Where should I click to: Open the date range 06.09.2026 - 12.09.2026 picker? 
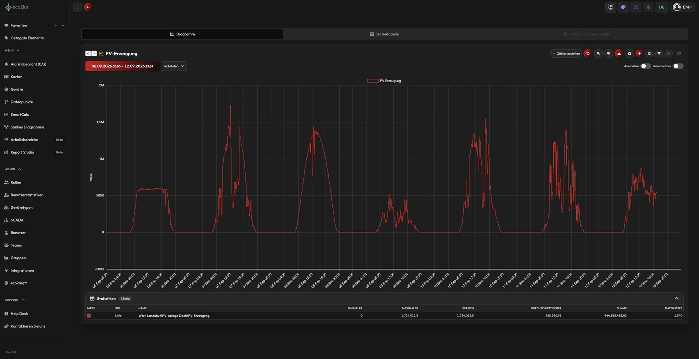(x=123, y=66)
